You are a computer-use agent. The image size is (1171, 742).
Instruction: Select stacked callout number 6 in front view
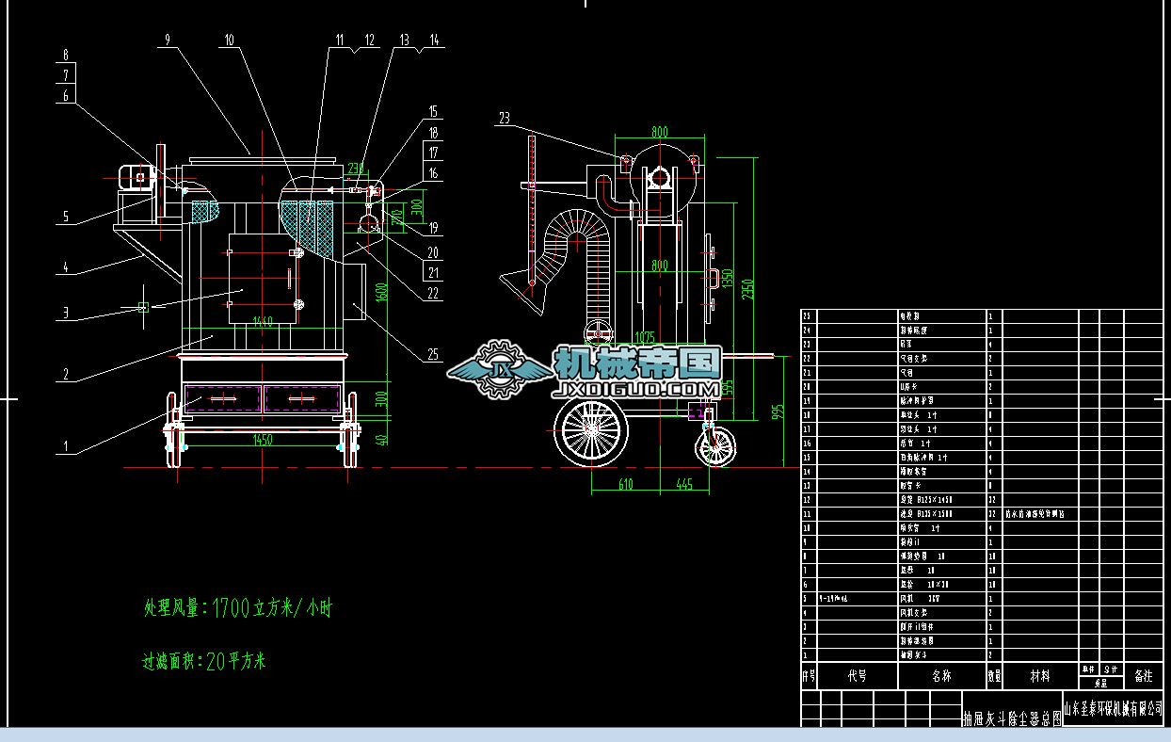click(66, 95)
